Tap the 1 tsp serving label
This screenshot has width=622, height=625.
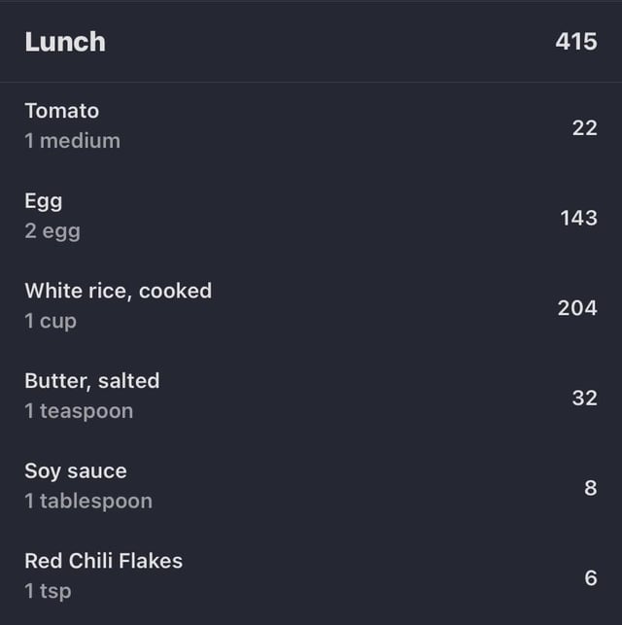[x=49, y=592]
